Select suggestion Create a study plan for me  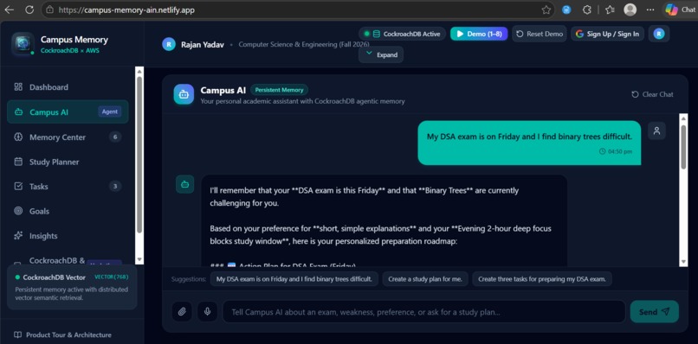pos(425,279)
